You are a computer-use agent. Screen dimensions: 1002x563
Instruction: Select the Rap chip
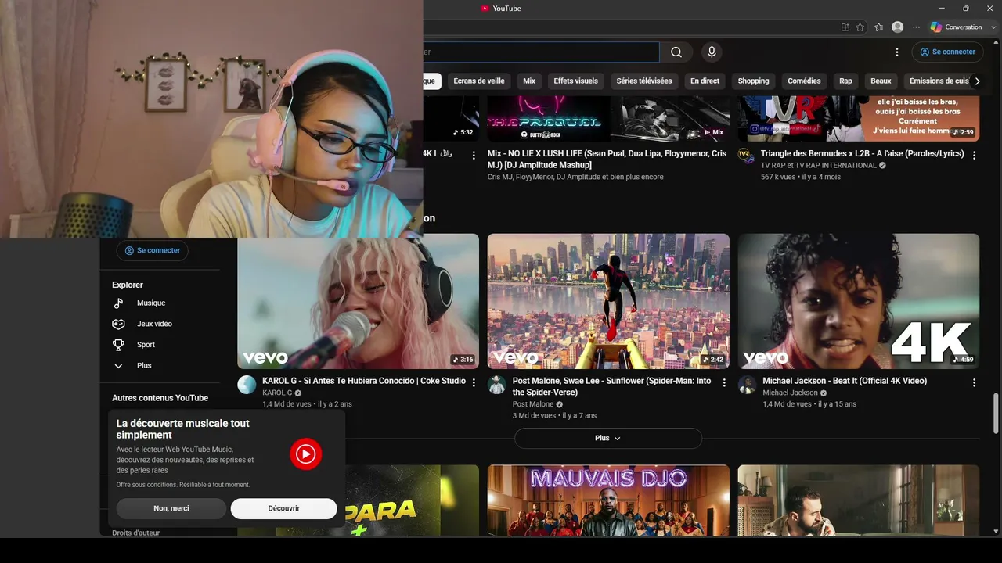pyautogui.click(x=845, y=81)
